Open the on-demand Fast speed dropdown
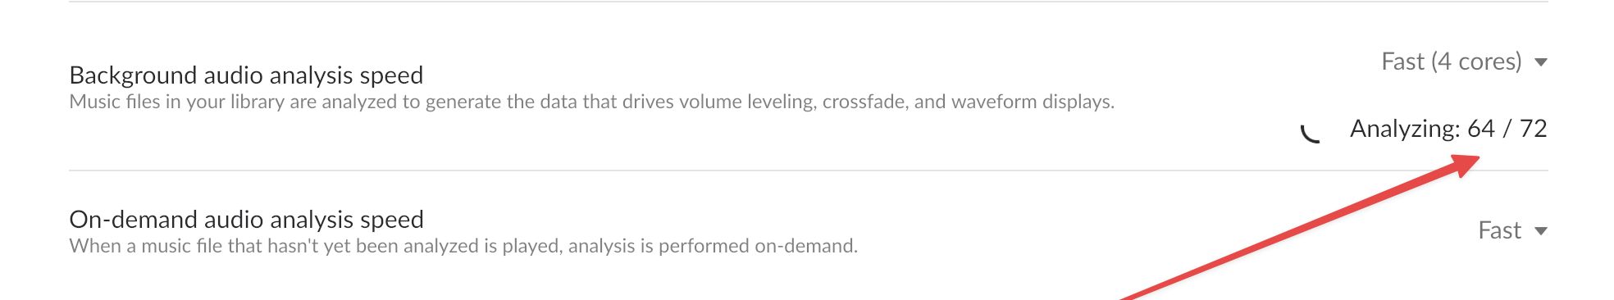 pos(1512,230)
